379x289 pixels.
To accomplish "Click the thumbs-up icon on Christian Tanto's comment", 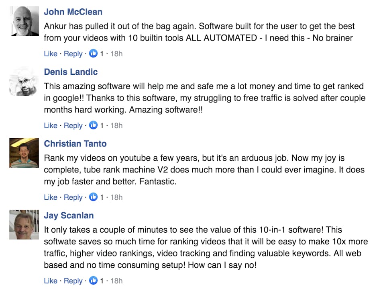I will point(94,197).
